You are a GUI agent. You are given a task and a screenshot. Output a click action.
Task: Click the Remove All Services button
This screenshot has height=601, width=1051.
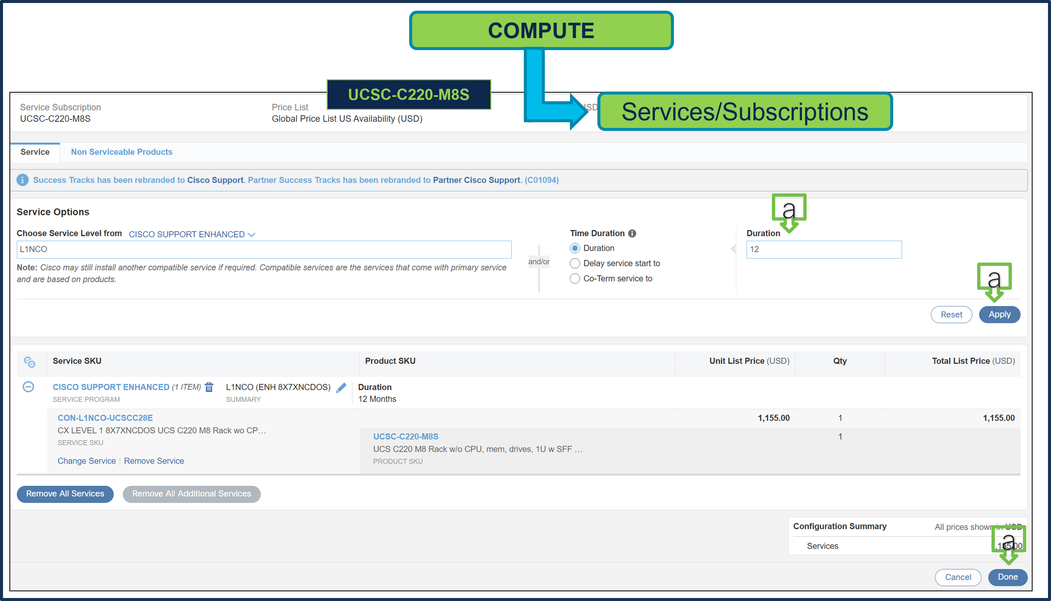tap(65, 494)
